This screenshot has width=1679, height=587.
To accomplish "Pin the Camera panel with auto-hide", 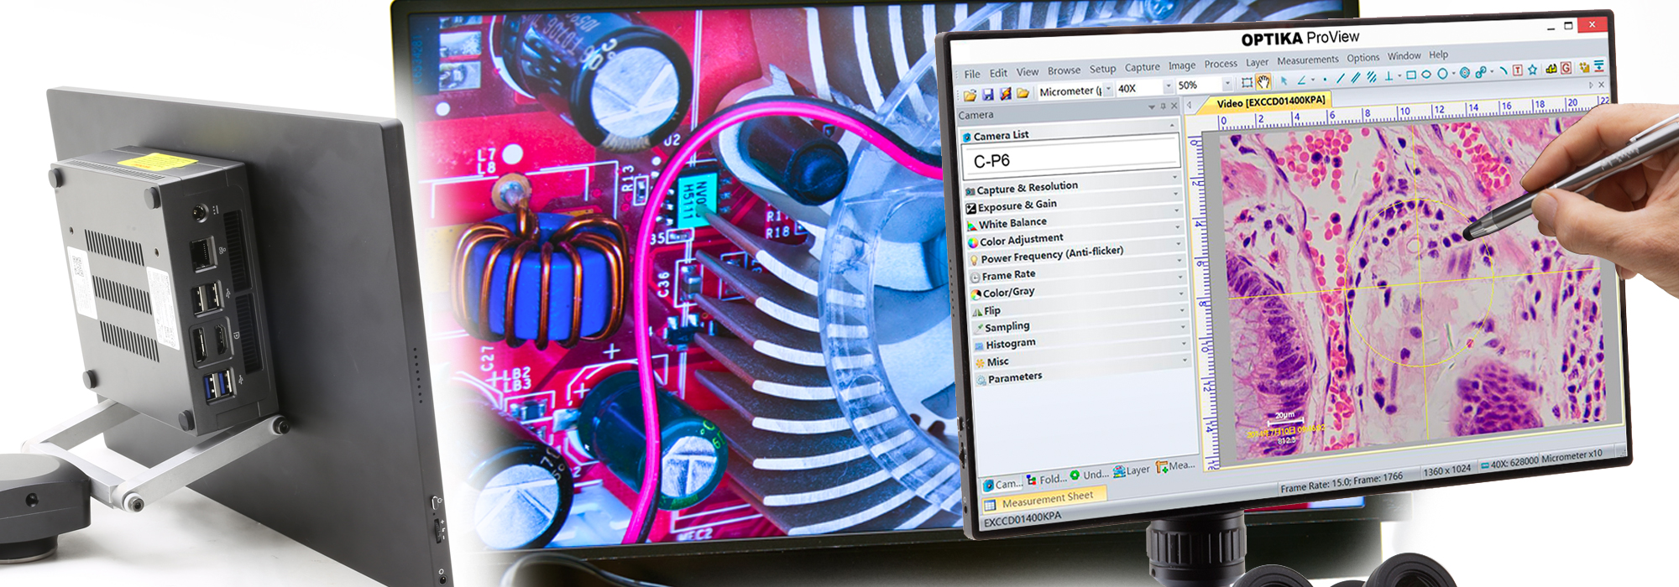I will tap(1163, 106).
